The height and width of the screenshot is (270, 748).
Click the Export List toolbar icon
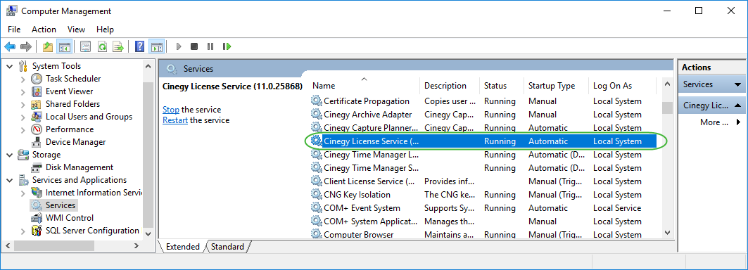118,46
